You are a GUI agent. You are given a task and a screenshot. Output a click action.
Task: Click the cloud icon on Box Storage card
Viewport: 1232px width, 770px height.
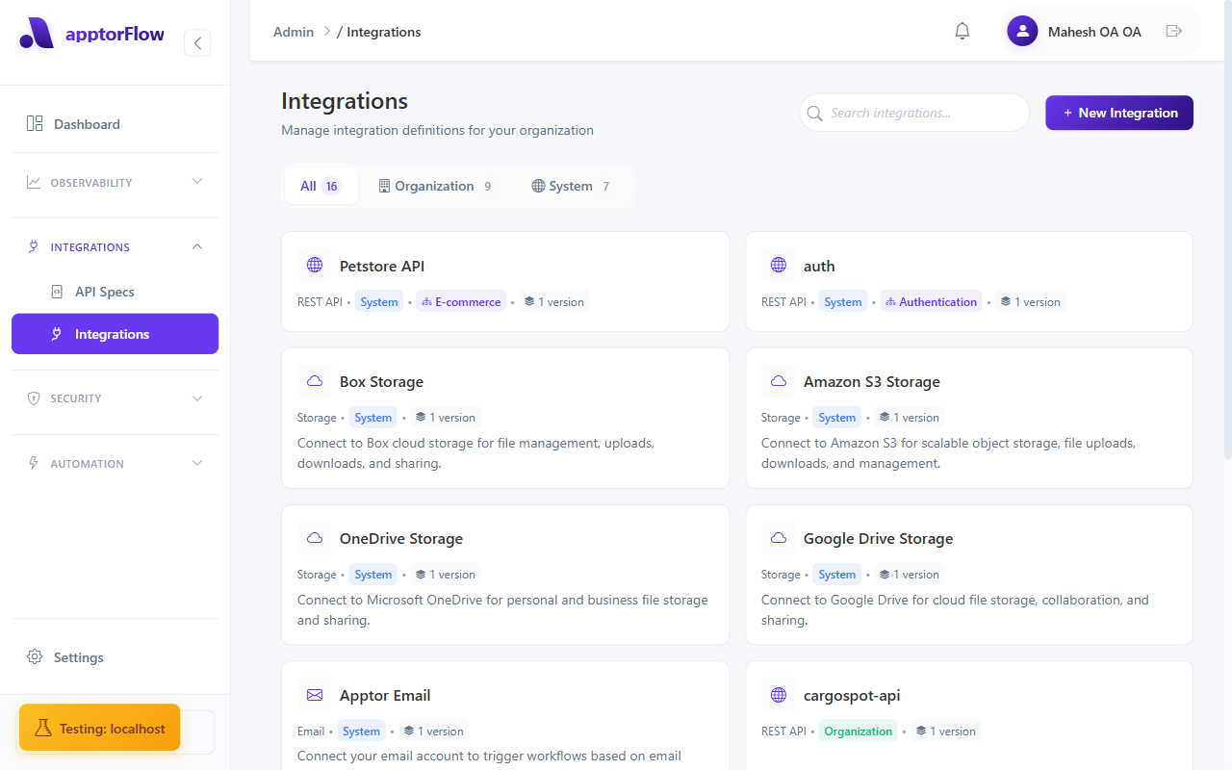(314, 380)
